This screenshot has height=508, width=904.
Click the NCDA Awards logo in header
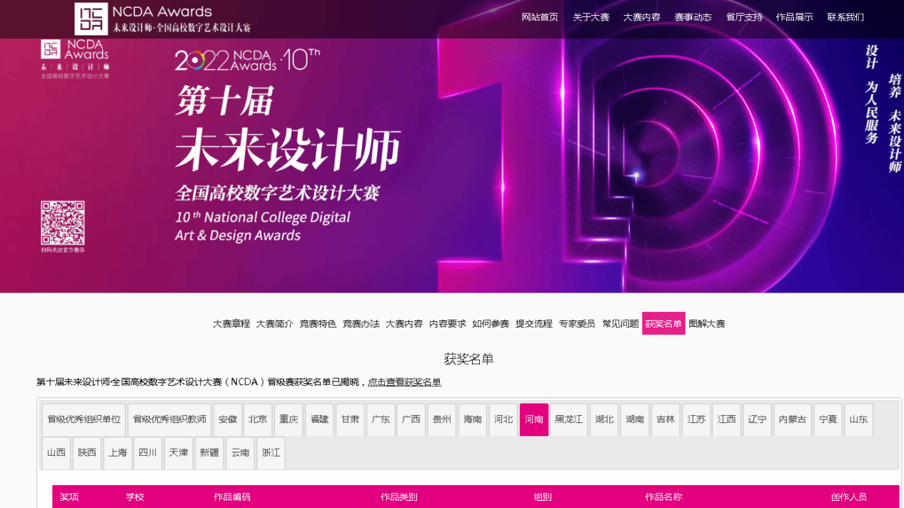[163, 19]
